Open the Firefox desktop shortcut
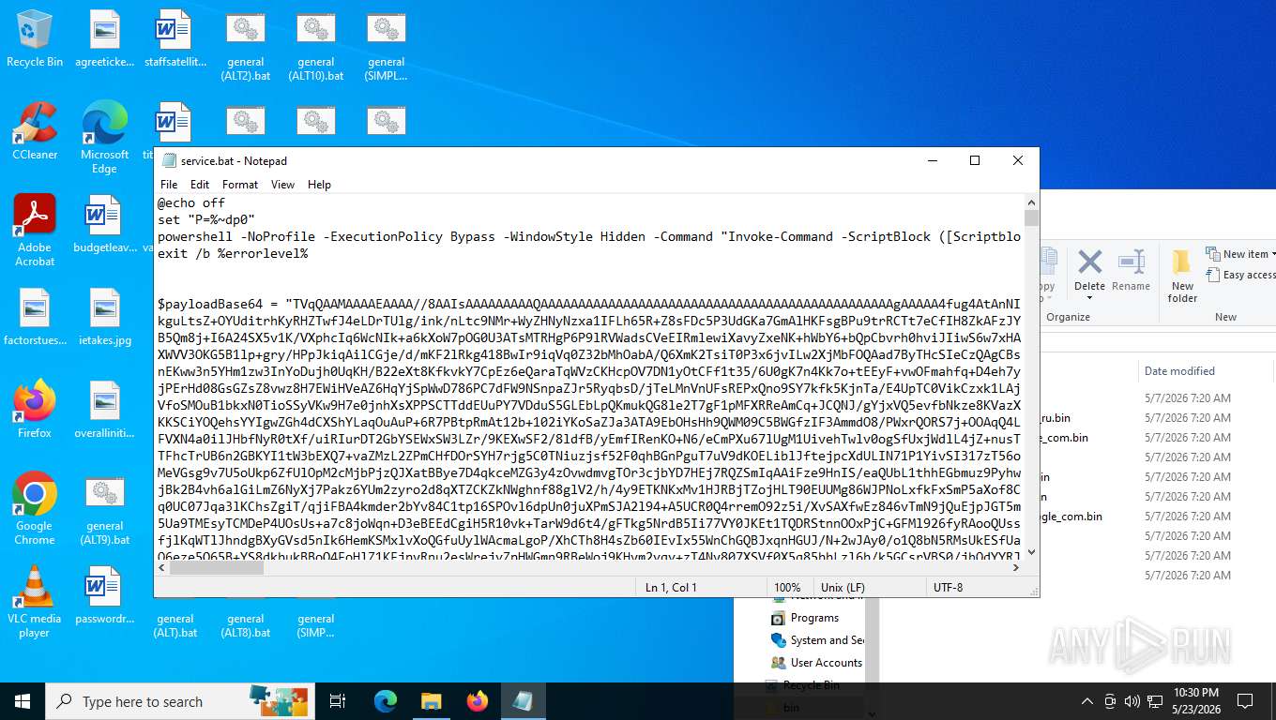The image size is (1276, 720). [x=35, y=409]
